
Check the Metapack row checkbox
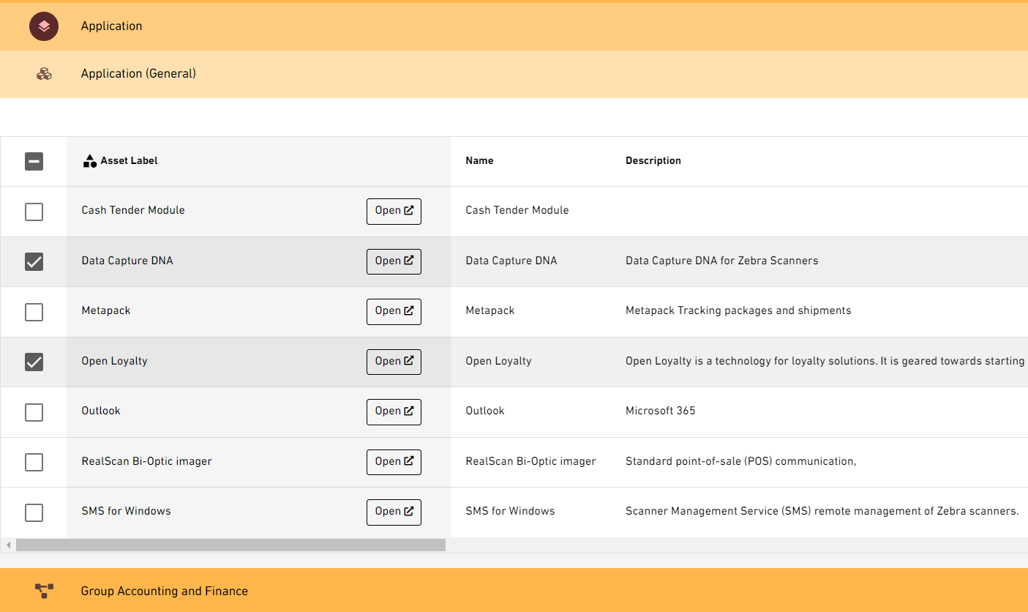pos(34,312)
